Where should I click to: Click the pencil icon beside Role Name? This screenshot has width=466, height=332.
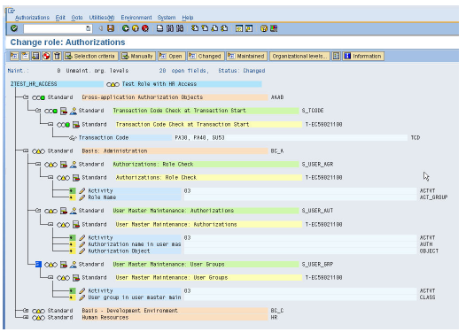(x=82, y=197)
